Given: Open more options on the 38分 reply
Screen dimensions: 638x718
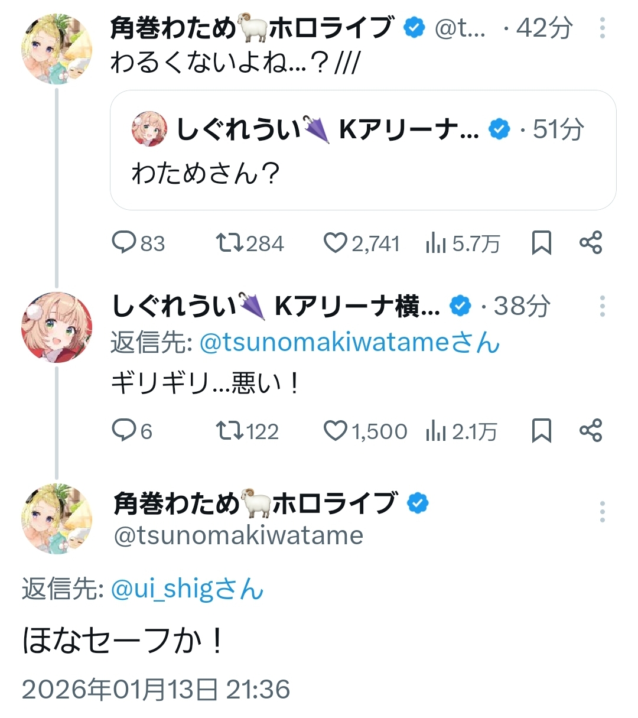Looking at the screenshot, I should coord(602,306).
